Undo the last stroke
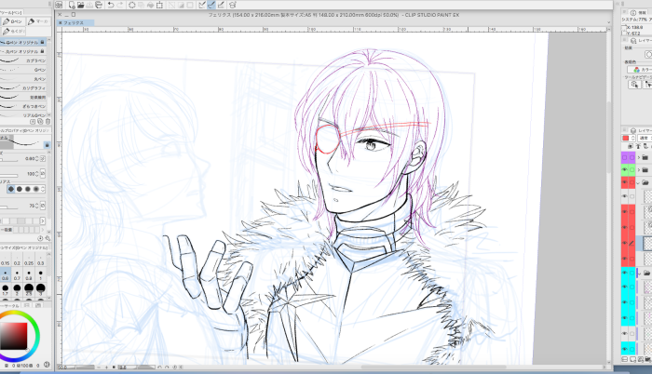Viewport: 652px width, 374px height. pyautogui.click(x=111, y=5)
